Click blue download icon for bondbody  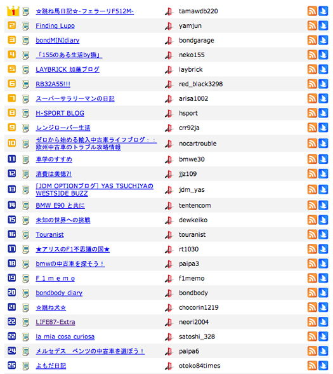323,293
